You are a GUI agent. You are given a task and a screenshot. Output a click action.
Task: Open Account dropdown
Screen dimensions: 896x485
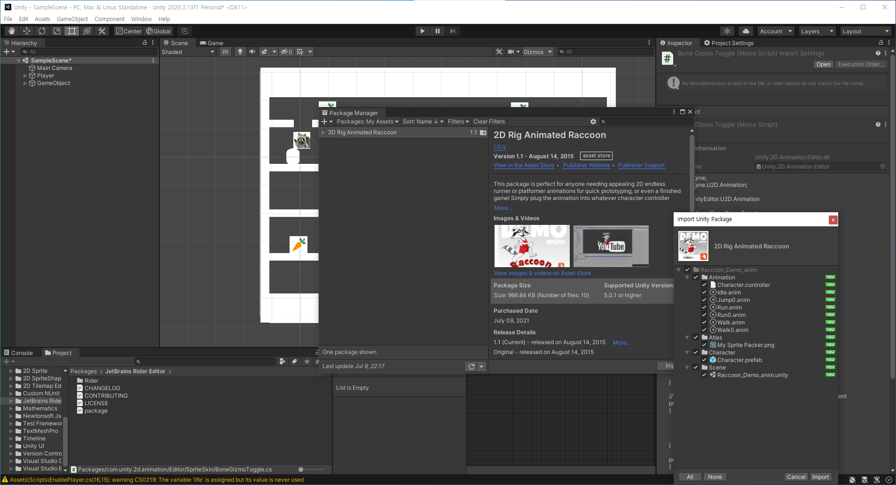[776, 31]
